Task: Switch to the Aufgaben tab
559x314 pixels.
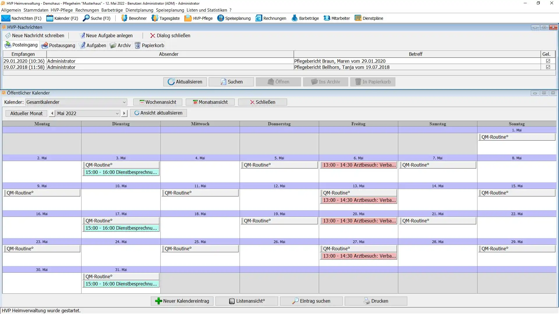Action: tap(93, 46)
